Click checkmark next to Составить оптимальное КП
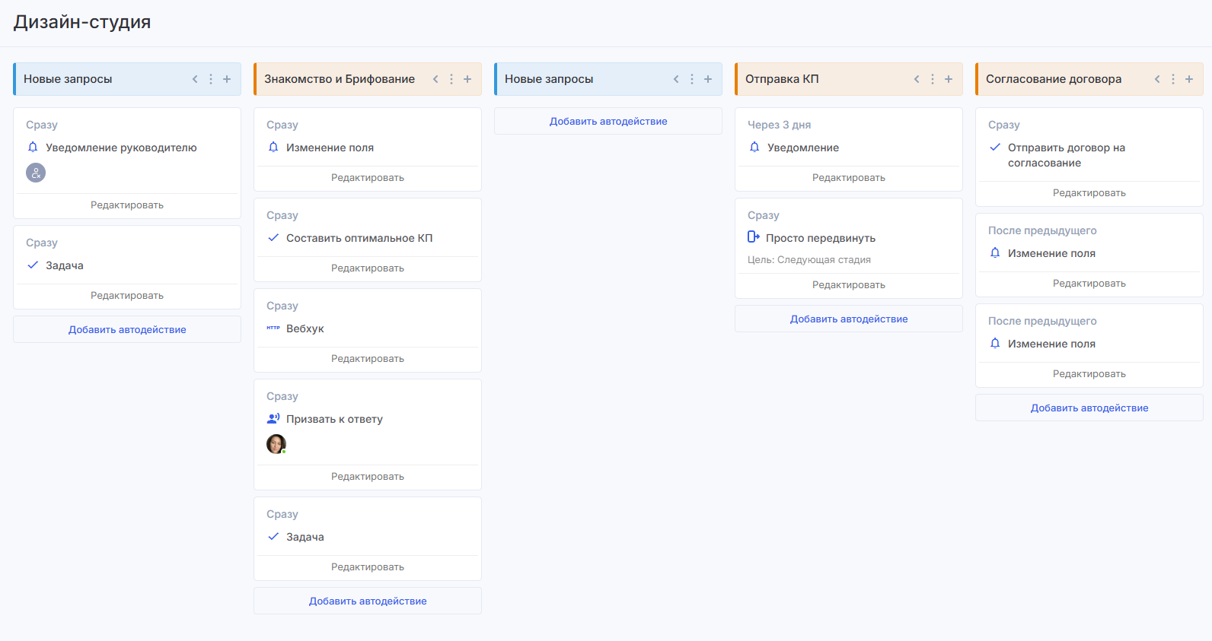Viewport: 1212px width, 641px height. click(x=273, y=238)
